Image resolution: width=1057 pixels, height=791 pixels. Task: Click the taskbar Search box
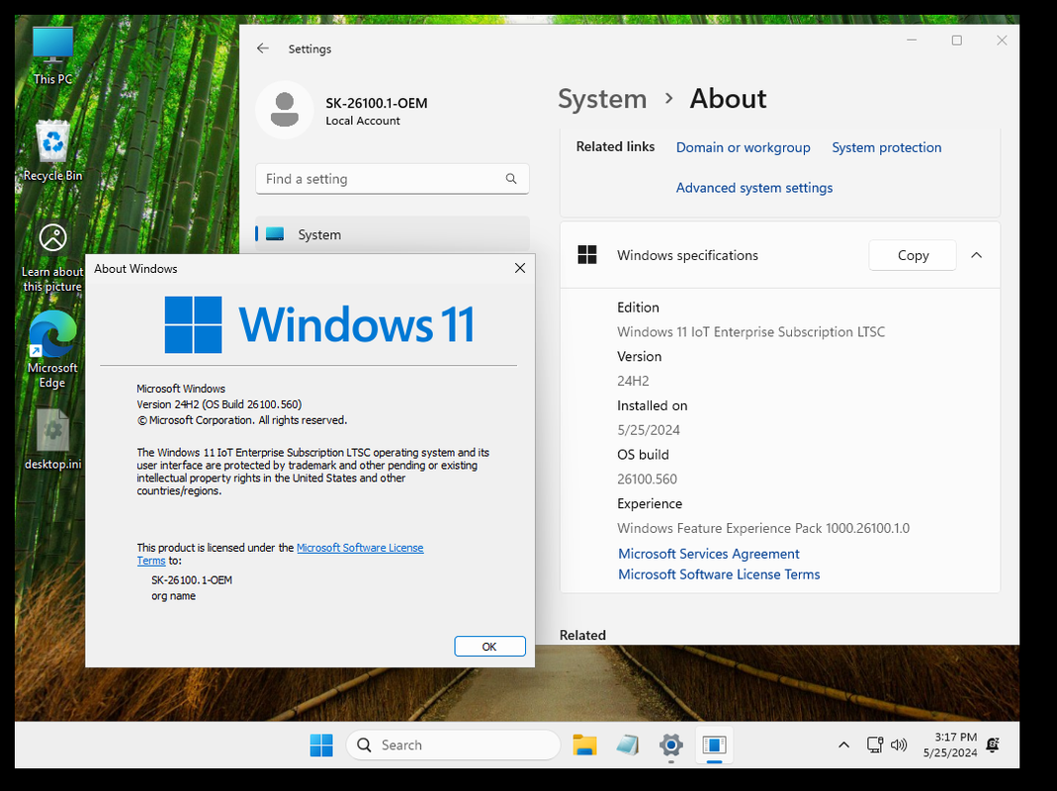tap(453, 746)
